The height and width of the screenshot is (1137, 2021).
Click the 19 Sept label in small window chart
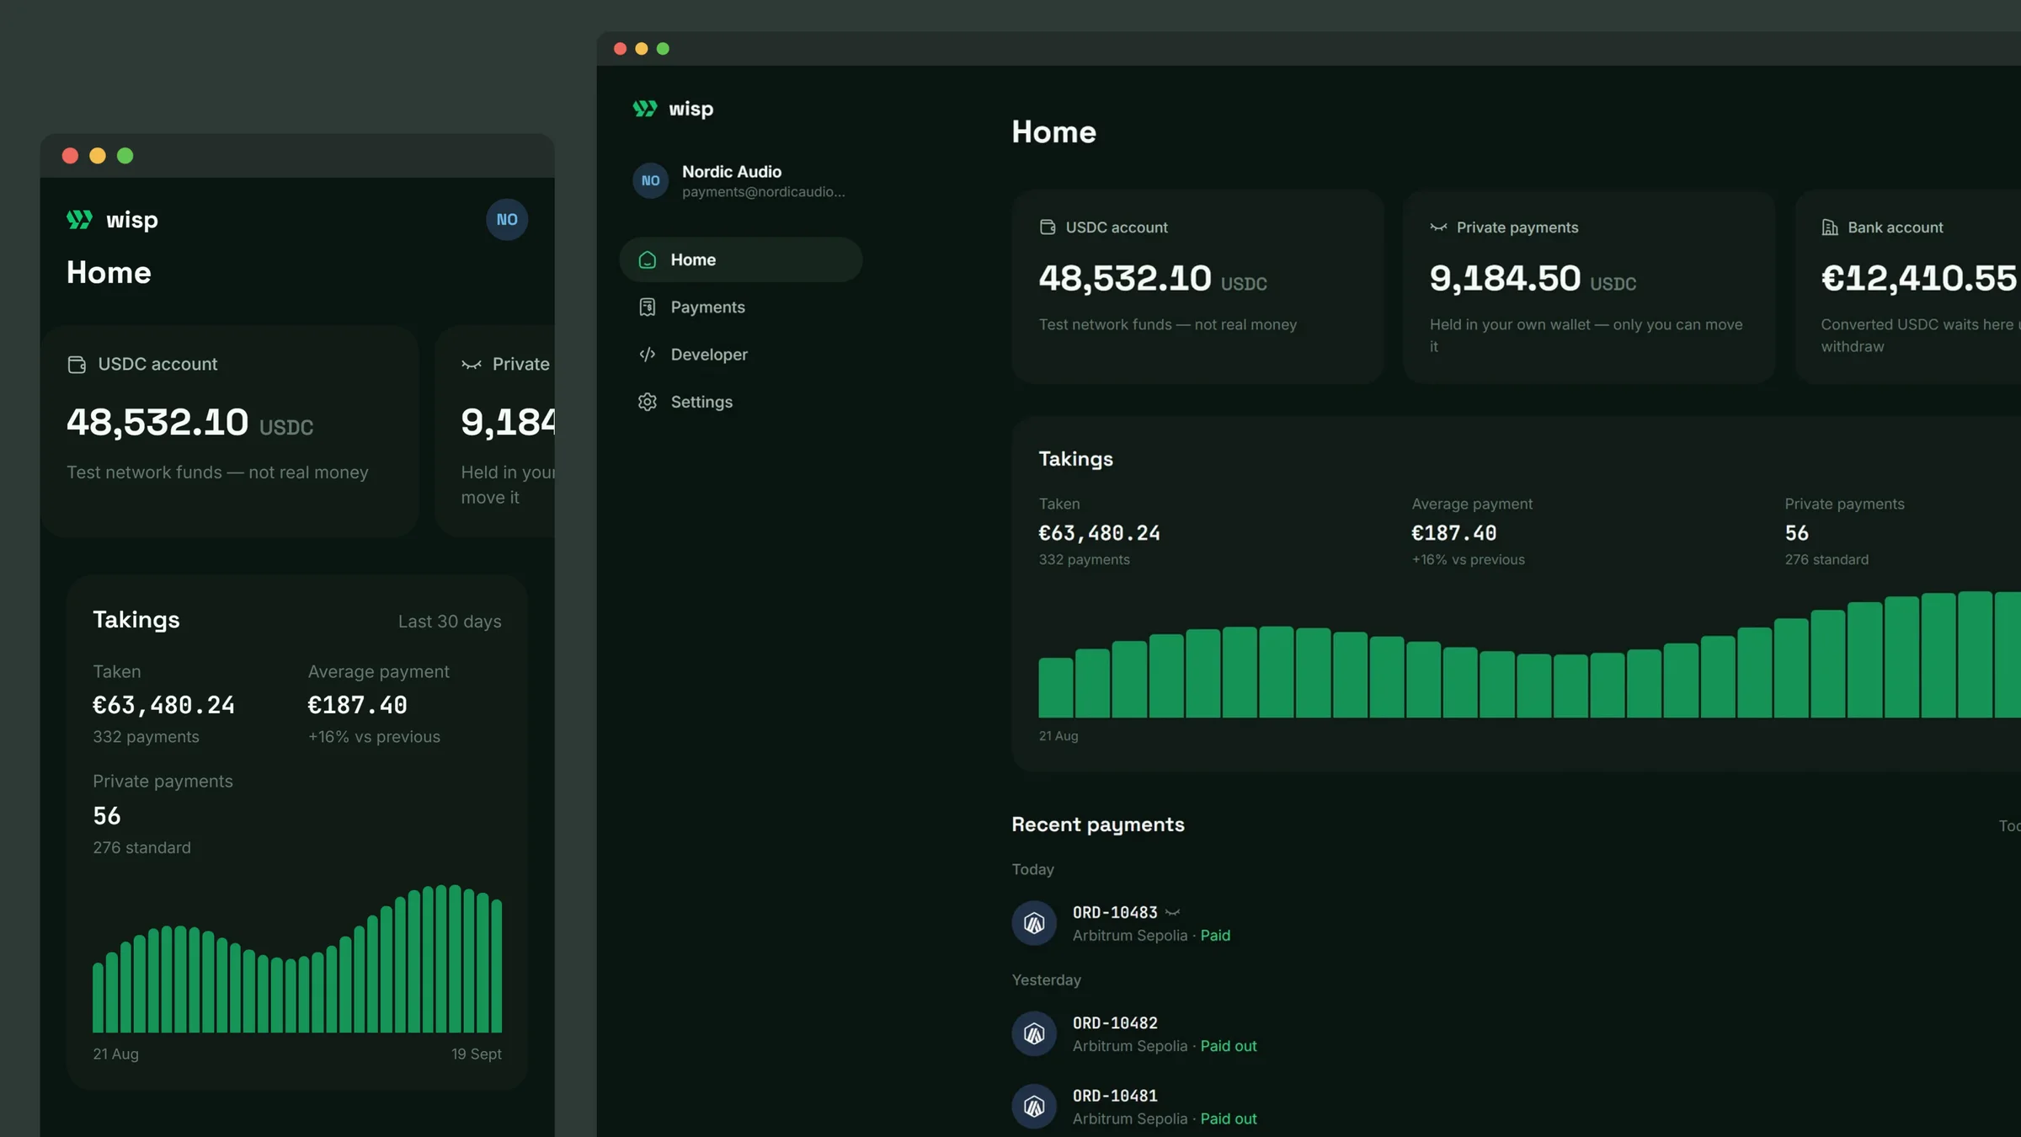476,1054
